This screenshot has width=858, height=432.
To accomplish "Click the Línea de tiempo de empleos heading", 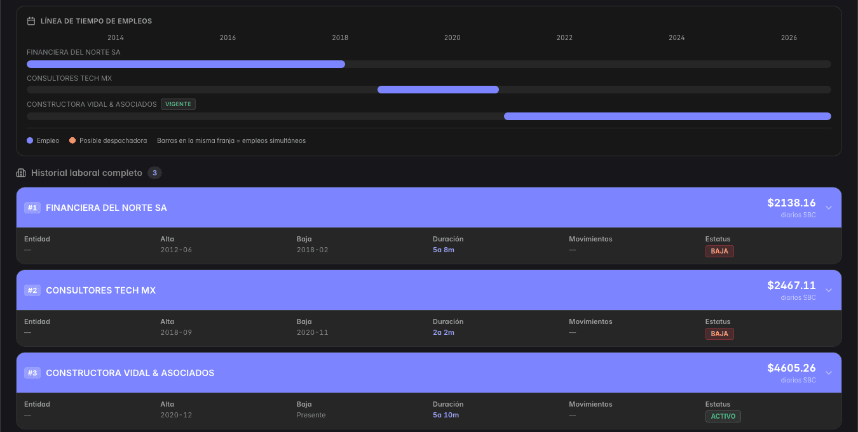I will pyautogui.click(x=96, y=21).
